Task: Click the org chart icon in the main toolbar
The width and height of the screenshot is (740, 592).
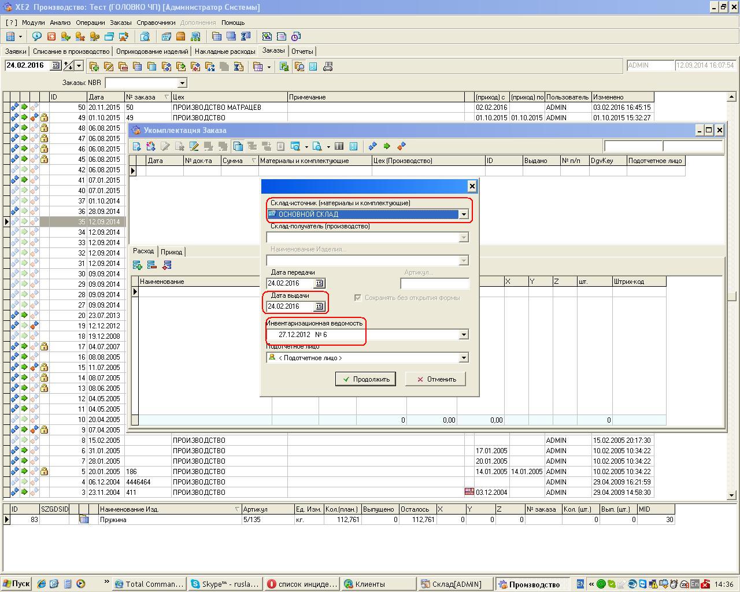Action: [195, 36]
